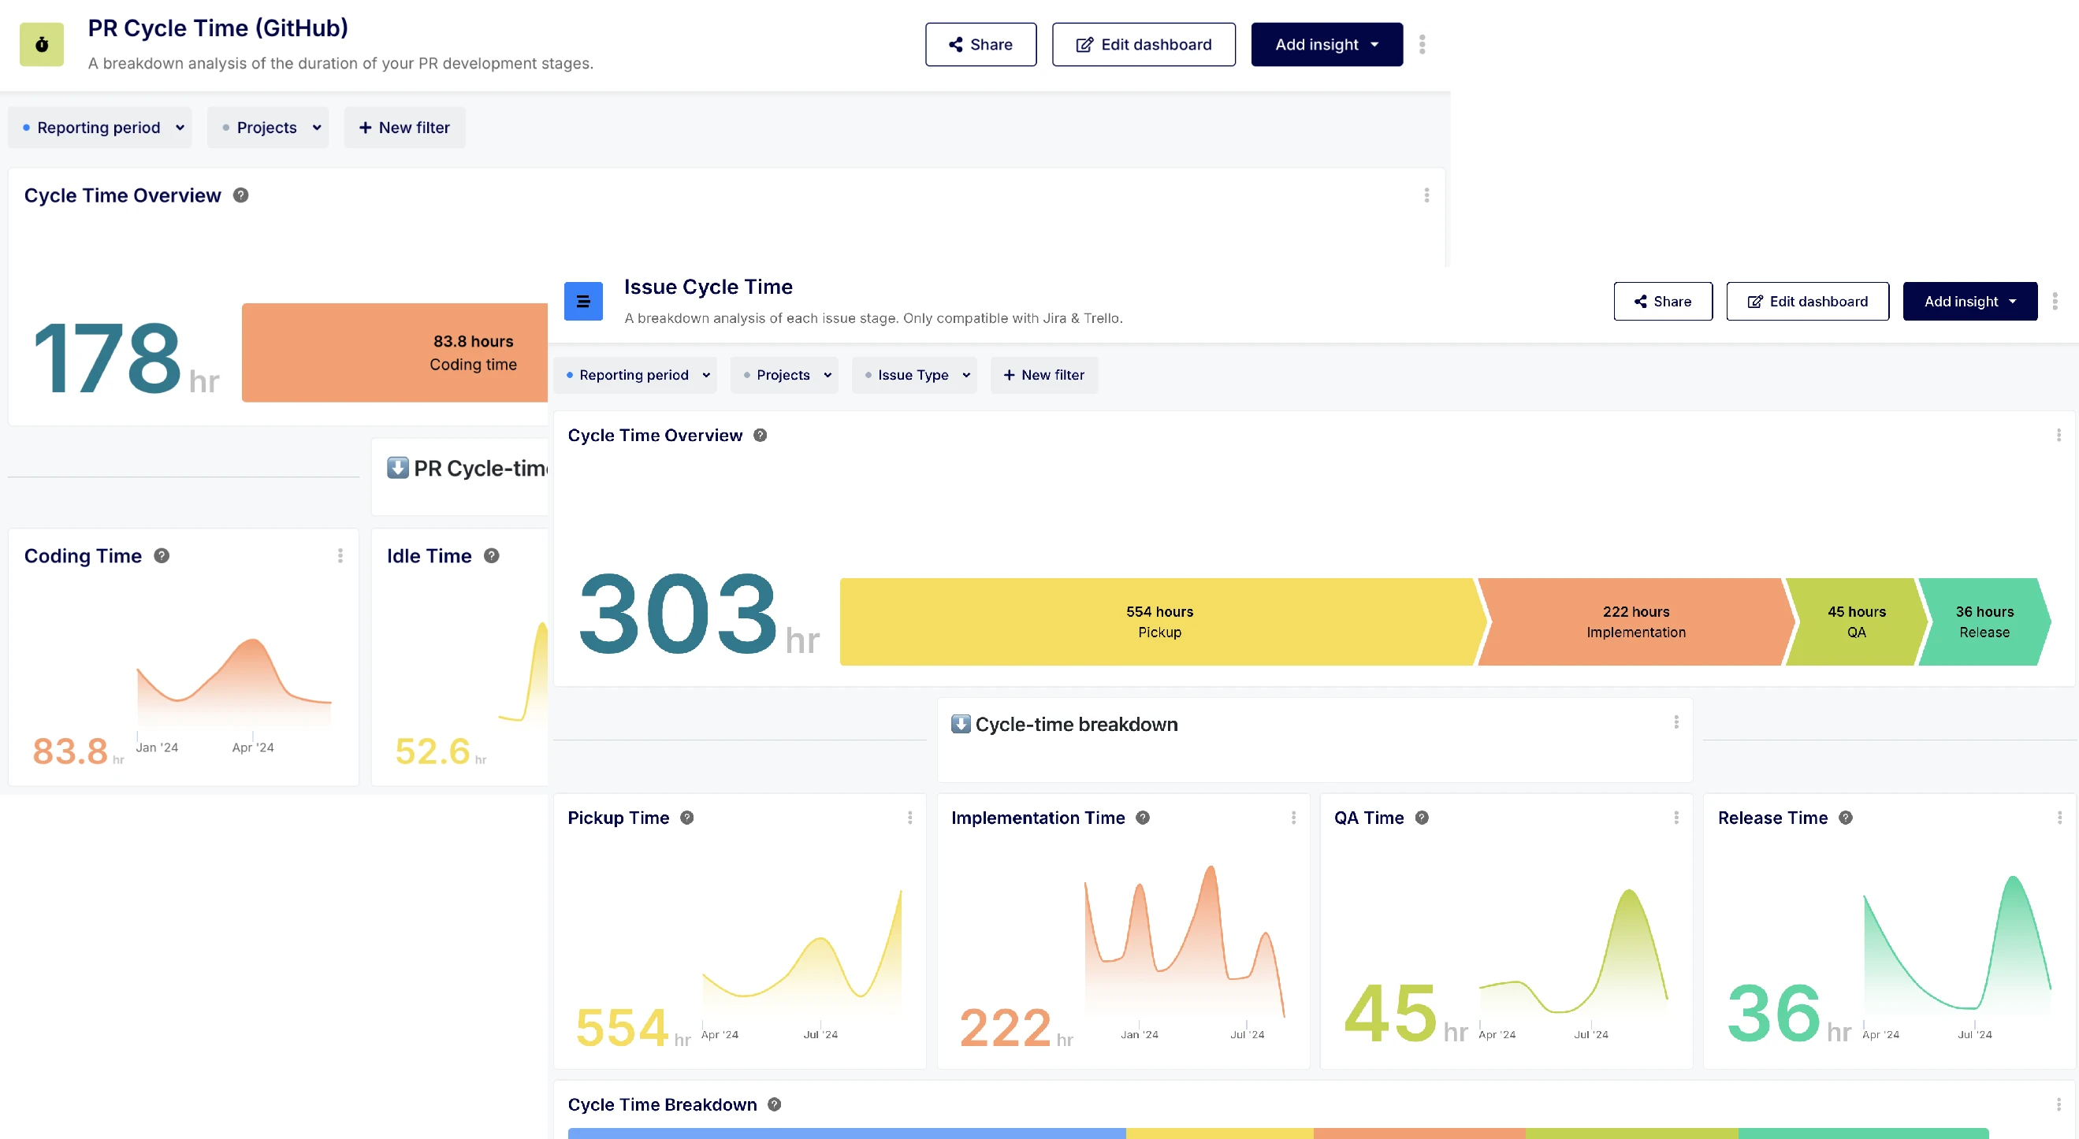Open the options menu on the Coding Time widget
Screen dimensions: 2079x1139
pos(340,556)
